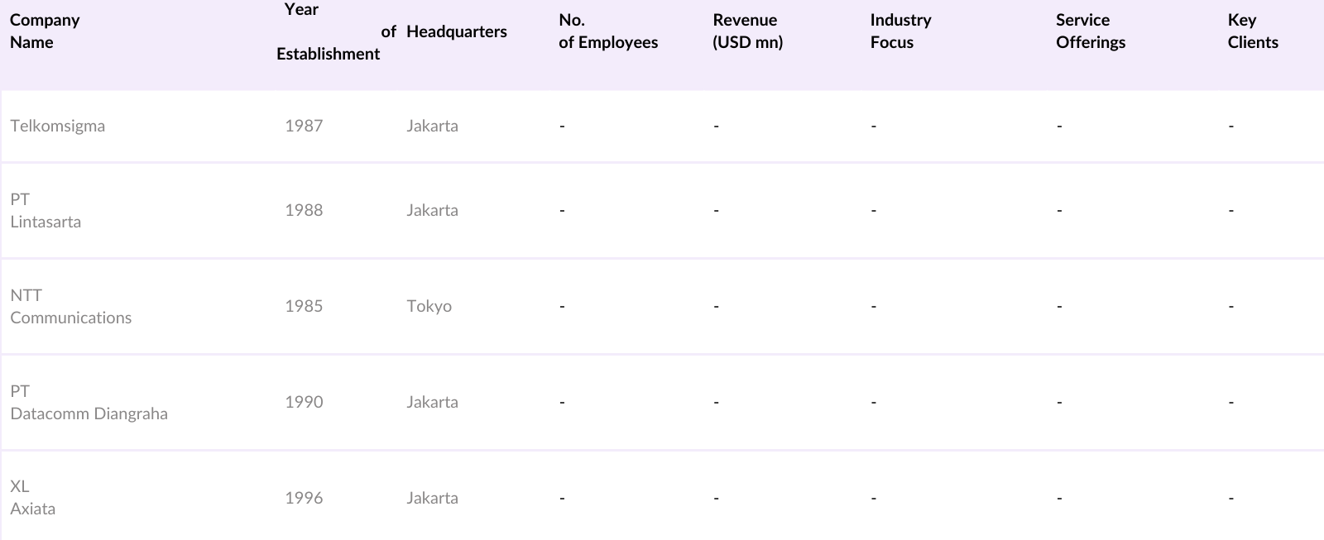Viewport: 1324px width, 540px height.
Task: Select the 1987 establishment year cell
Action: [304, 126]
